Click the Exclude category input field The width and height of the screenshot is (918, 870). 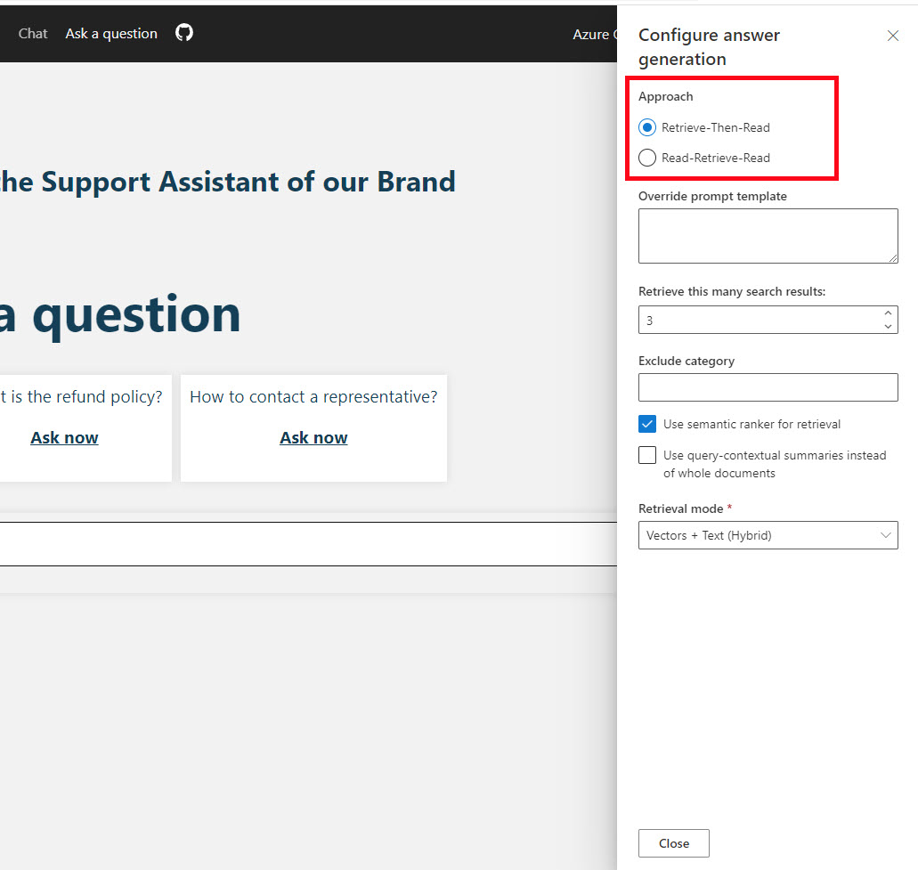click(x=768, y=387)
